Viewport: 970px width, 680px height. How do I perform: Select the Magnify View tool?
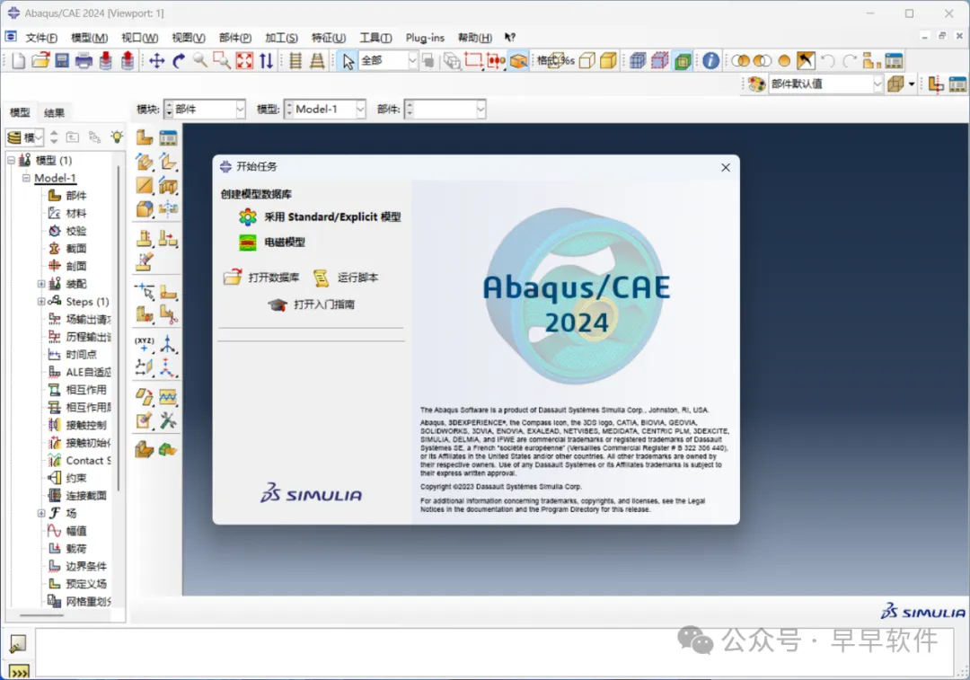(x=199, y=61)
